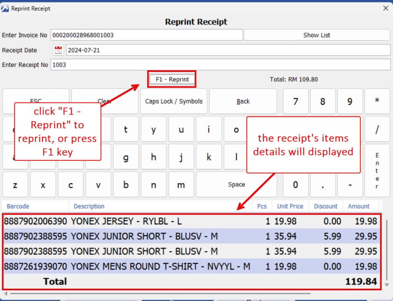Tap the asterisk key on numpad

tap(377, 101)
